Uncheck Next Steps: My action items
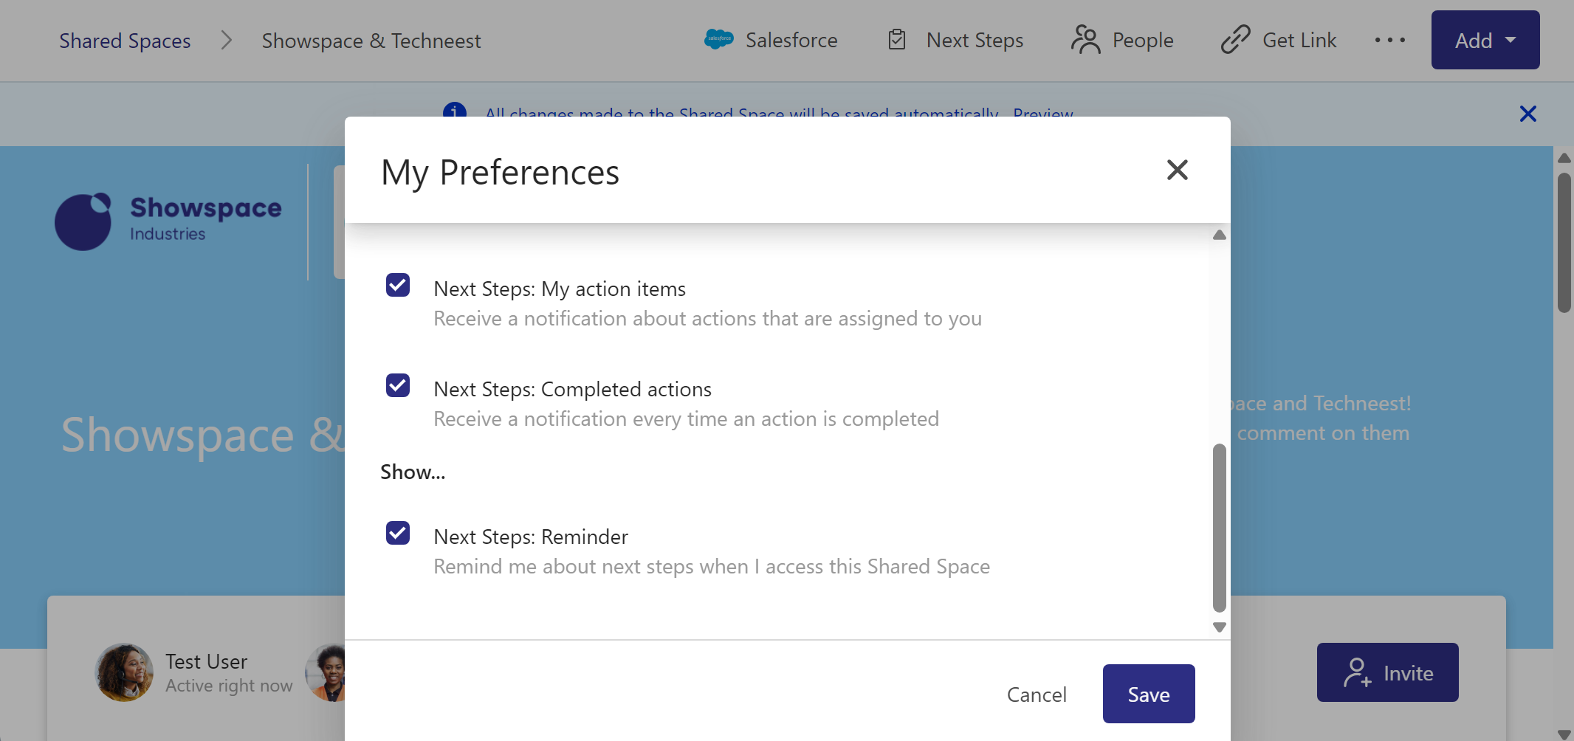1574x741 pixels. click(398, 285)
